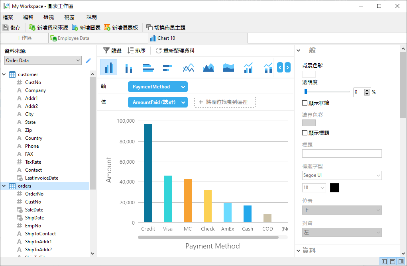
Task: Click the pencil icon to edit data source
Action: click(x=88, y=61)
